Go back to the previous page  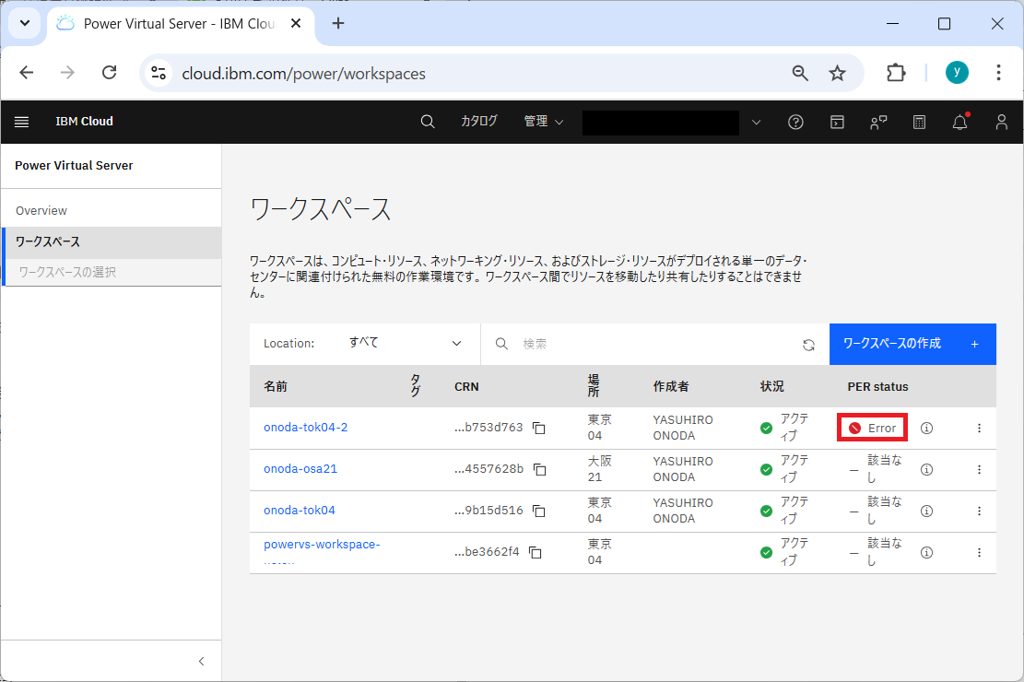tap(26, 73)
